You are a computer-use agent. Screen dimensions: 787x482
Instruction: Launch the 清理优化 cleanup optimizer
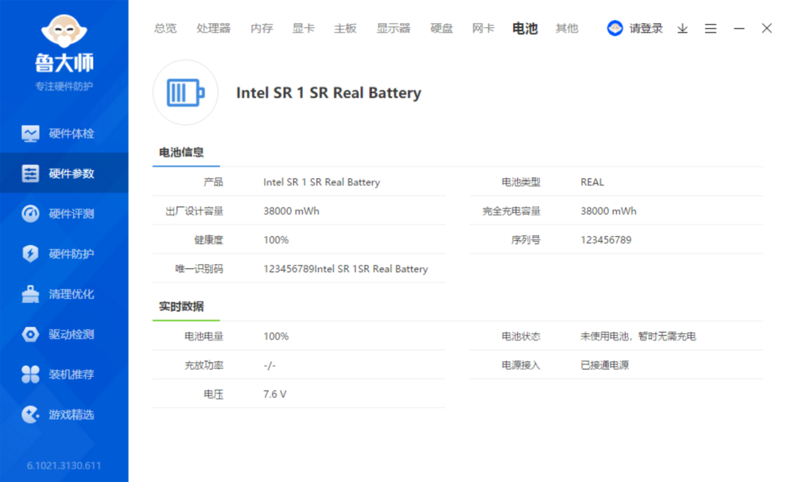point(64,294)
